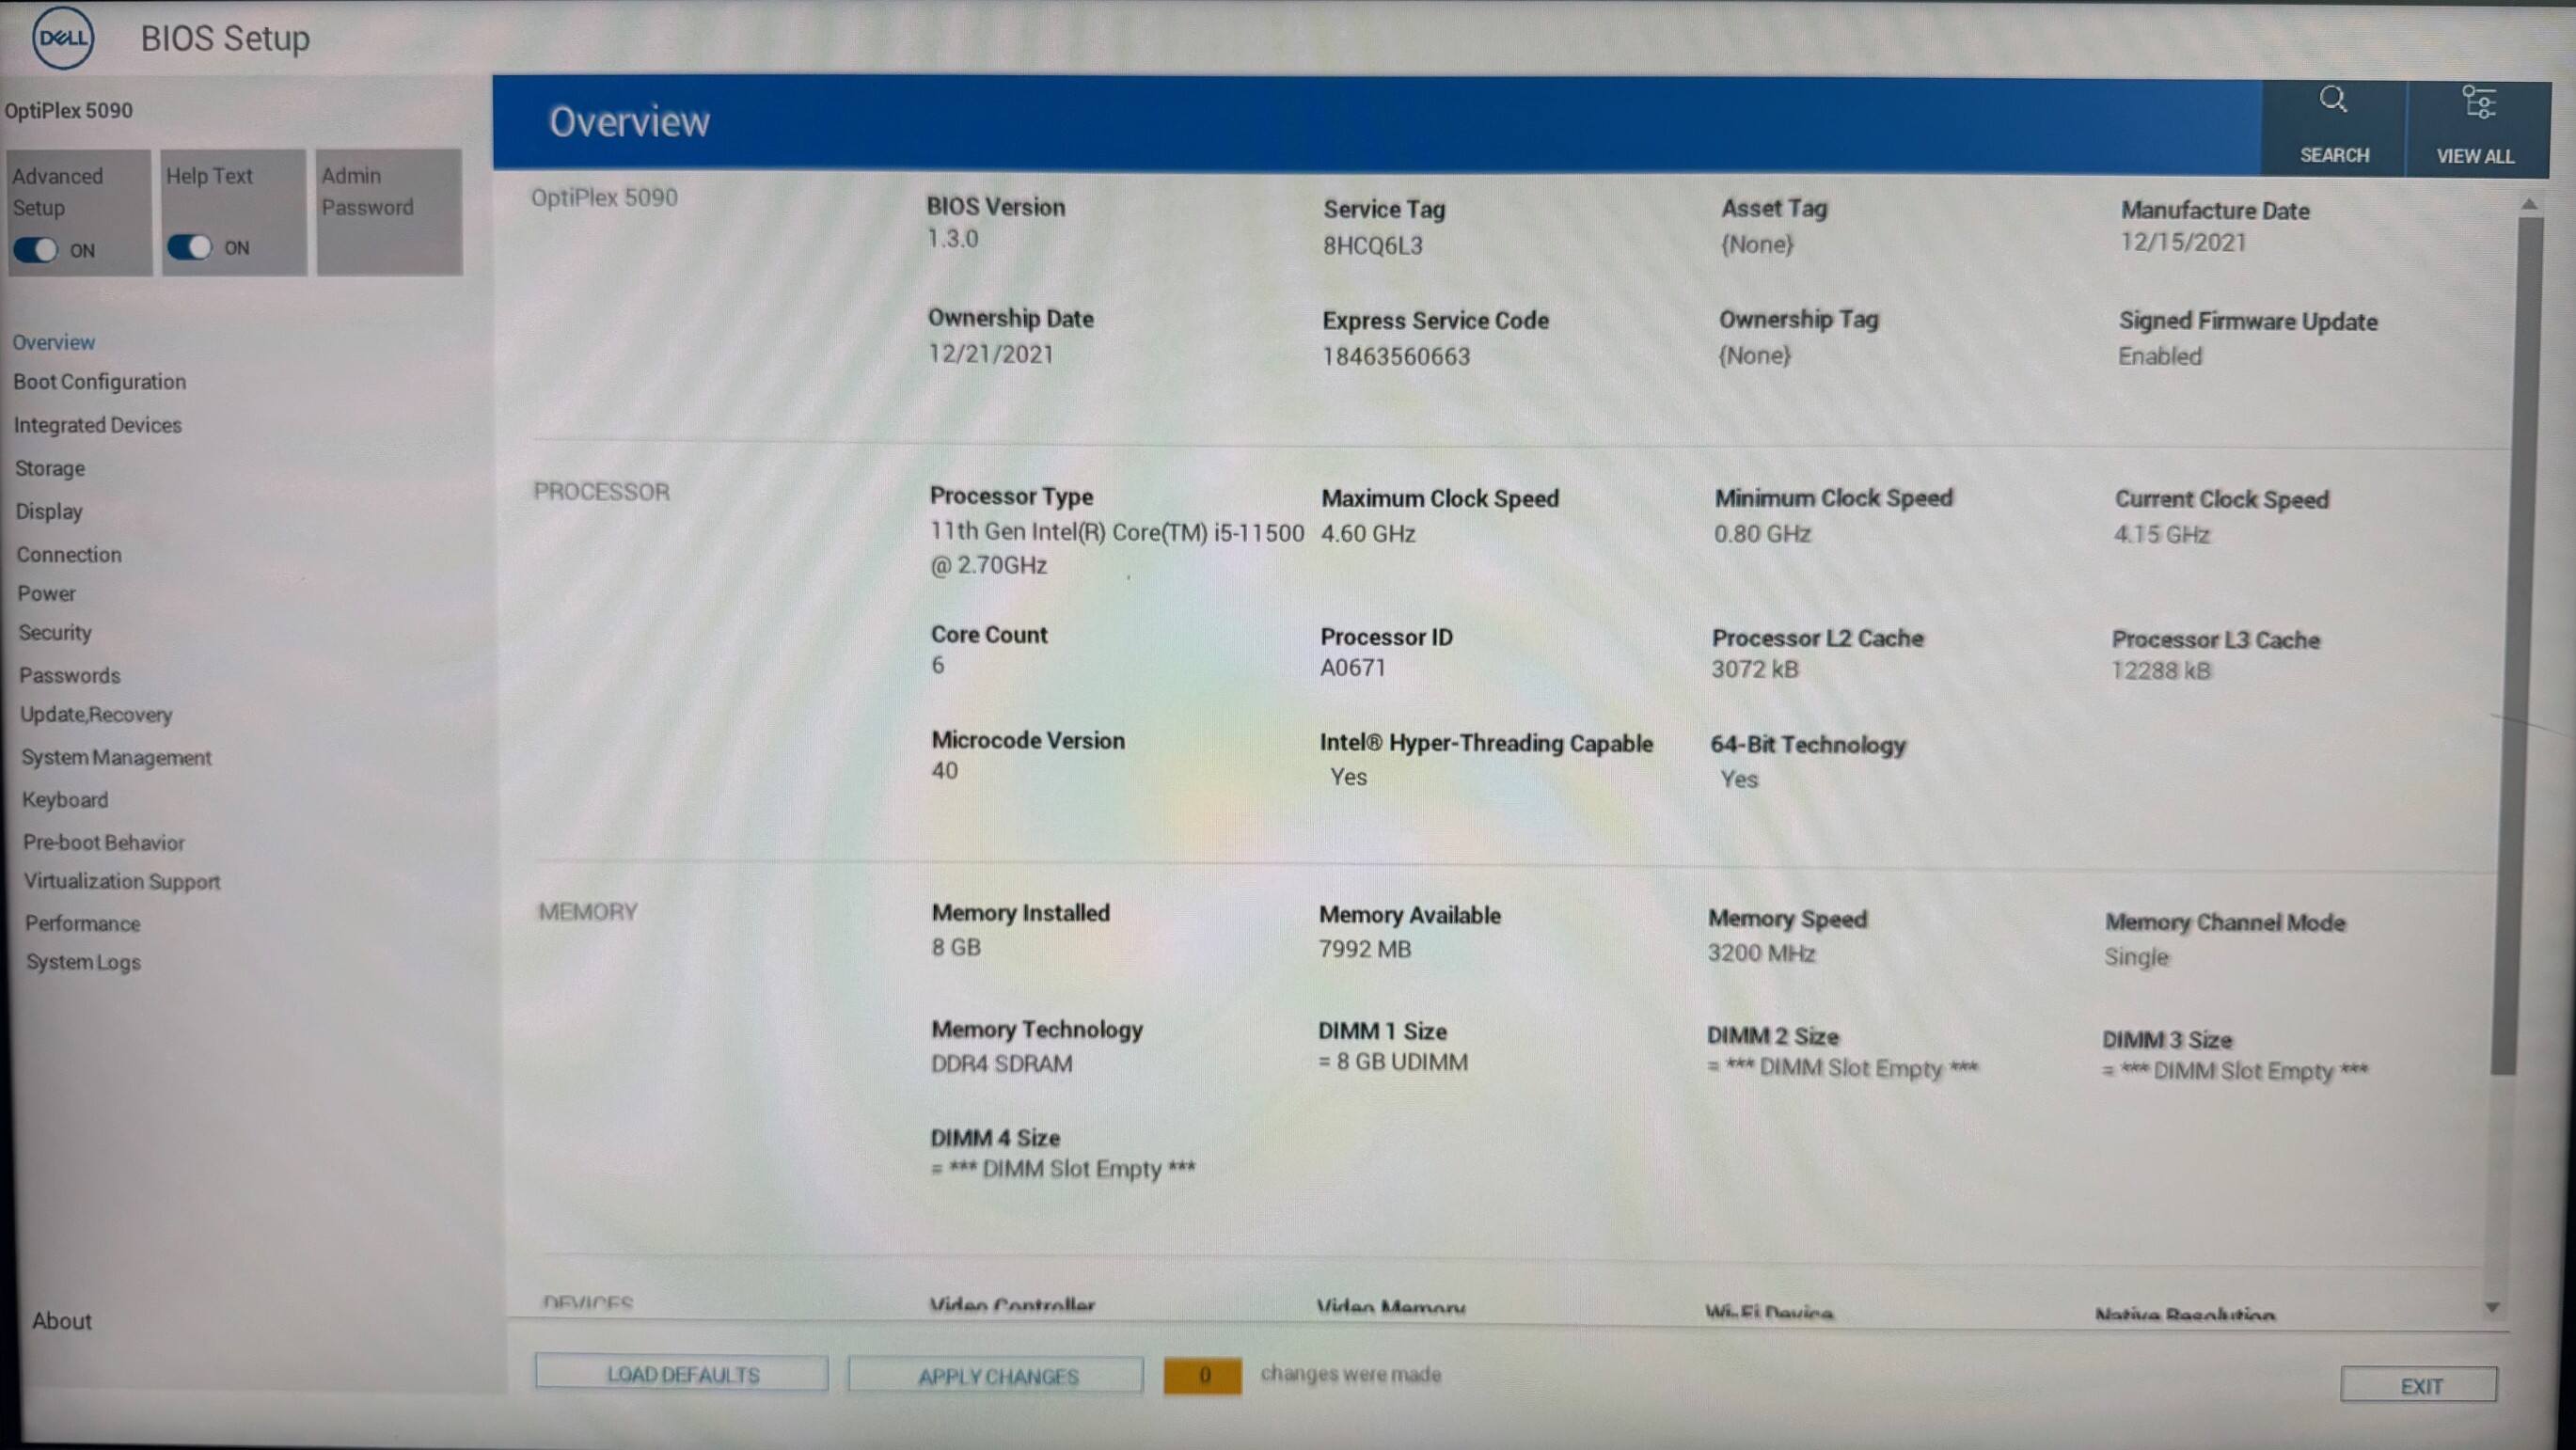The width and height of the screenshot is (2576, 1450).
Task: Open Keyboard settings
Action: pyautogui.click(x=65, y=800)
